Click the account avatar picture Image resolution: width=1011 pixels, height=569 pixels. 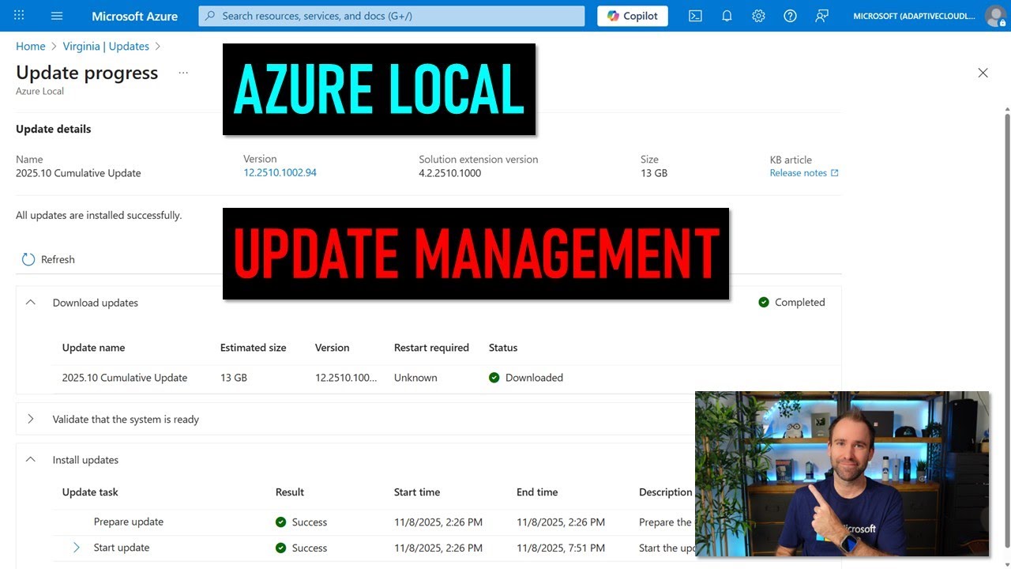coord(995,16)
